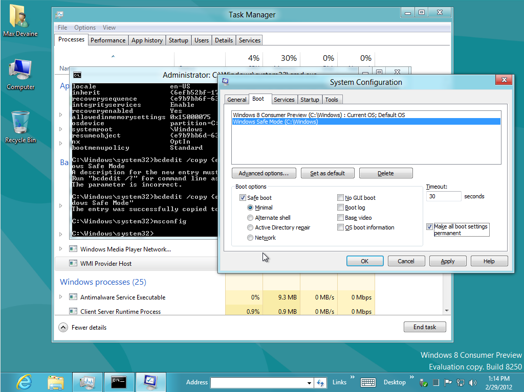Click WMI Provider Host process icon
The image size is (524, 392).
73,263
